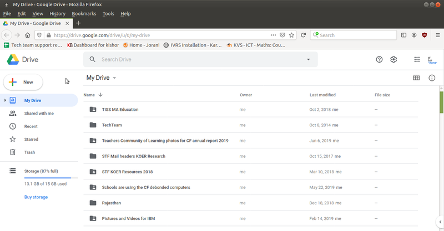Click the Google account avatar
The width and height of the screenshot is (444, 231).
click(432, 60)
